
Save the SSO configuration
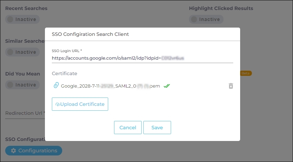pos(157,128)
